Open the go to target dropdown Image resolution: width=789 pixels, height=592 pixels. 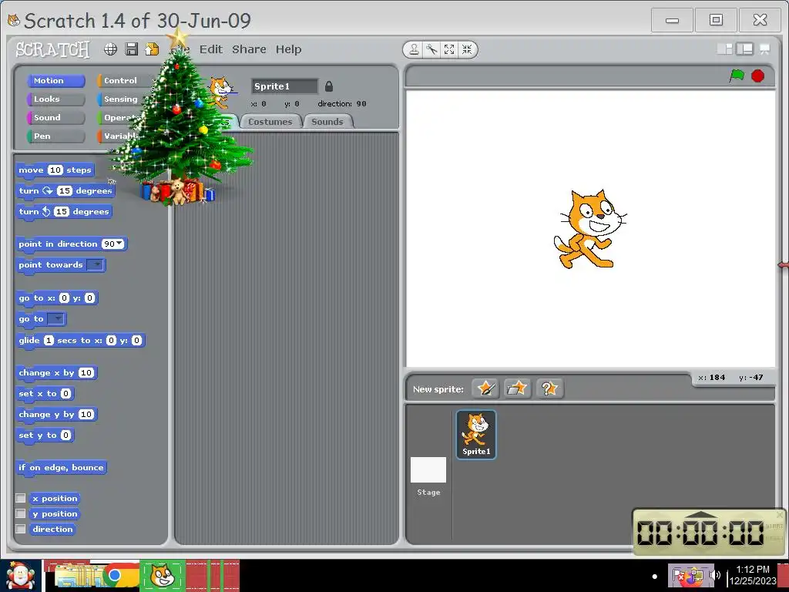55,318
